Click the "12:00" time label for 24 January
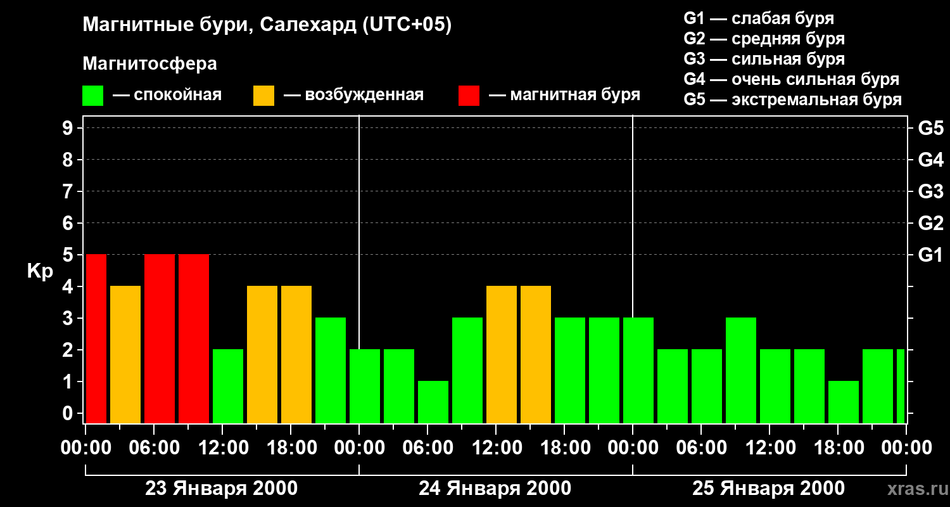The image size is (950, 507). (496, 448)
